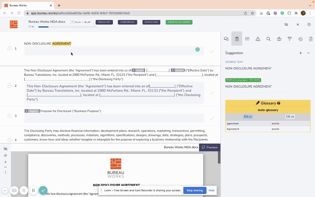Click the translation progress bar
This screenshot has width=315, height=197.
point(68,27)
